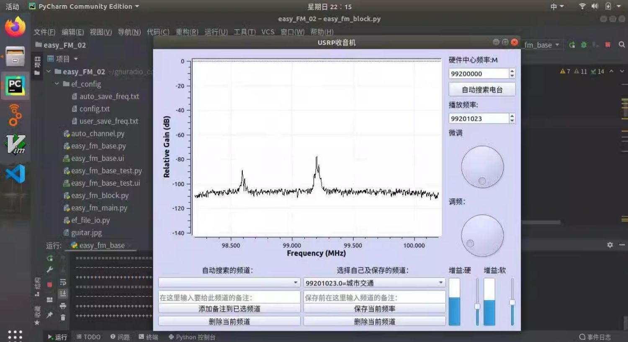Open the 编辑(E) menu
Viewport: 628px width, 342px height.
point(73,32)
